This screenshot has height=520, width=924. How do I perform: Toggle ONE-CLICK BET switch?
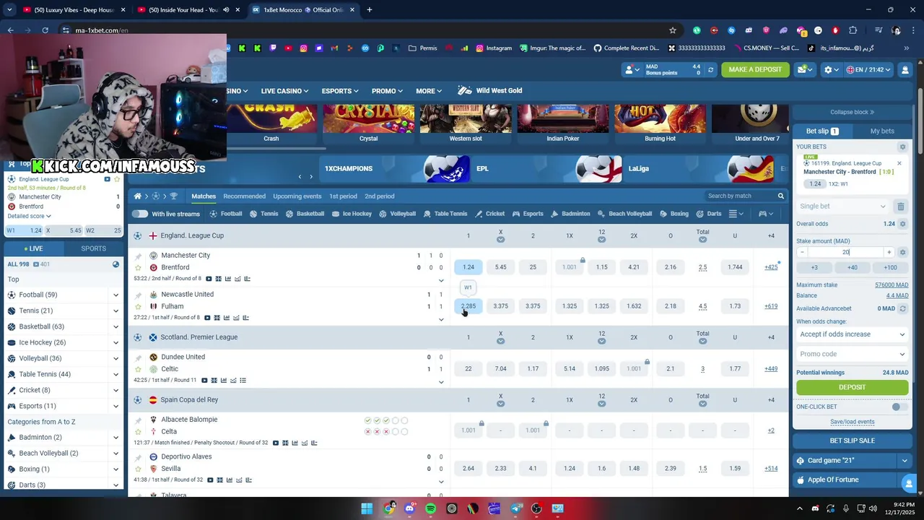(x=898, y=407)
